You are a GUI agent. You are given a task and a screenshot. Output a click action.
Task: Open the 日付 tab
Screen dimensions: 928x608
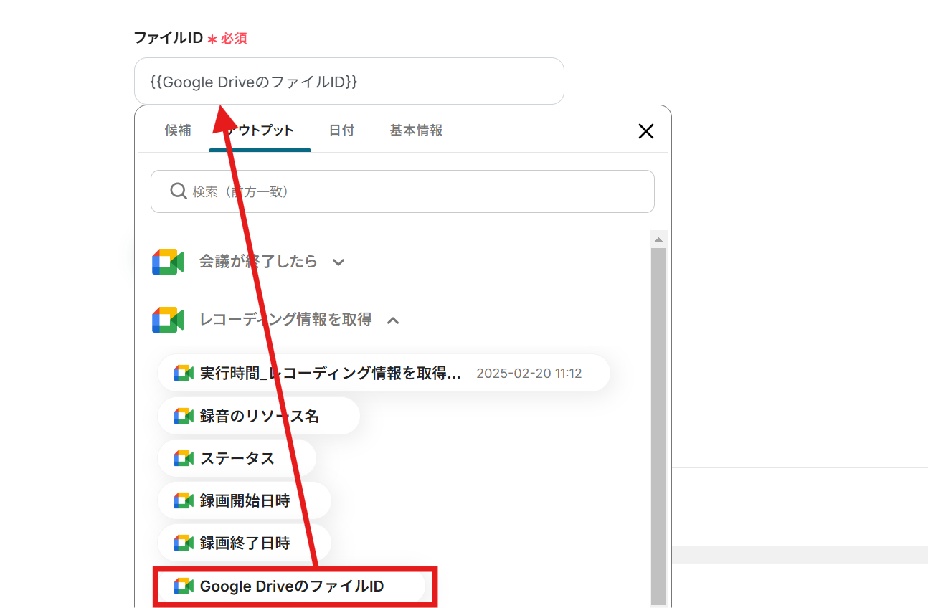tap(341, 130)
